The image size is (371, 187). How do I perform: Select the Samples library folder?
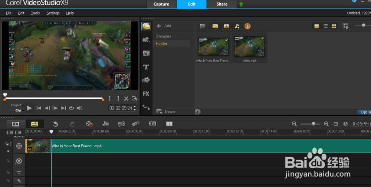(x=164, y=36)
